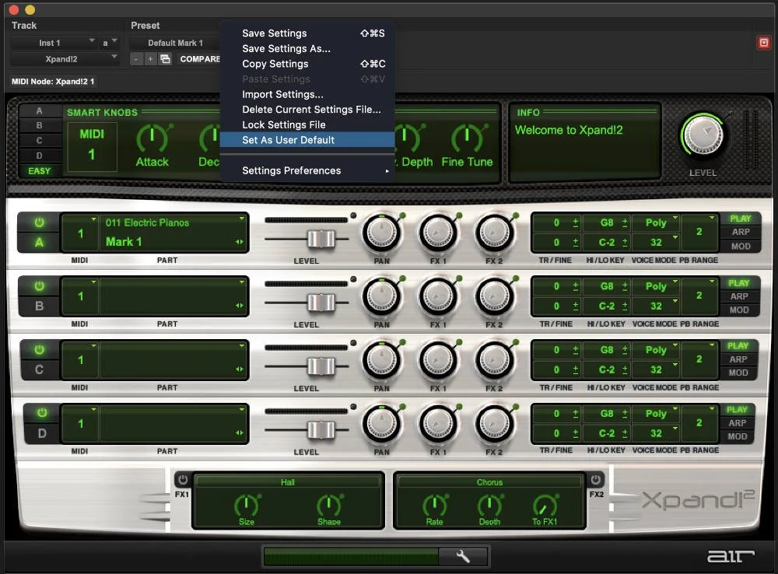Select smart knobs bank D tab
This screenshot has width=778, height=574.
tap(39, 156)
